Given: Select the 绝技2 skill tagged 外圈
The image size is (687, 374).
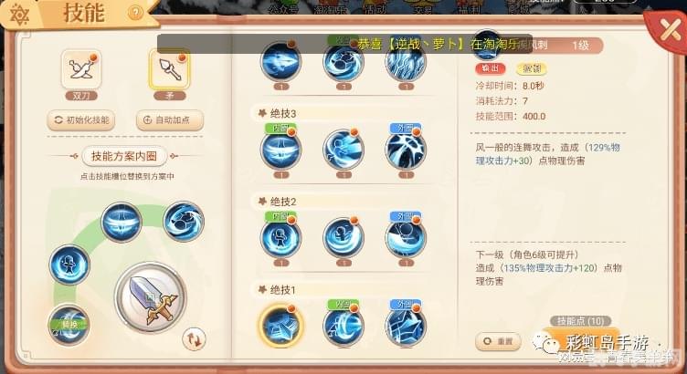Looking at the screenshot, I should pos(406,238).
